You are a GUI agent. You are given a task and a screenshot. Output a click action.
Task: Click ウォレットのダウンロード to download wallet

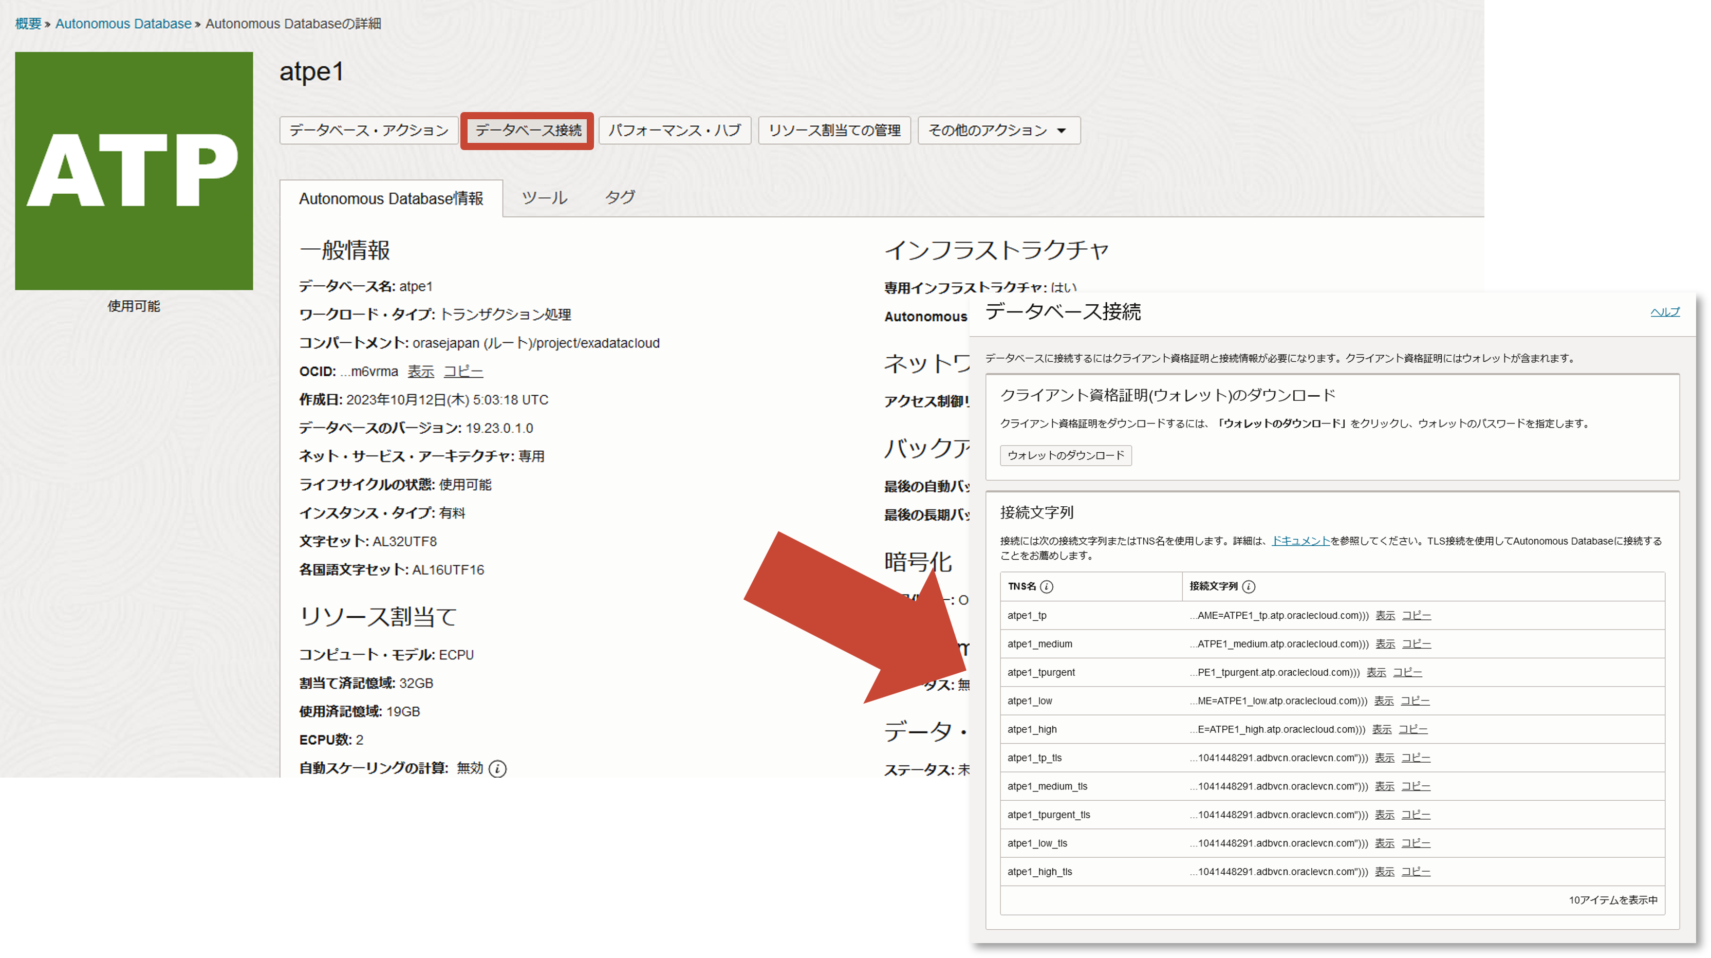pyautogui.click(x=1065, y=456)
